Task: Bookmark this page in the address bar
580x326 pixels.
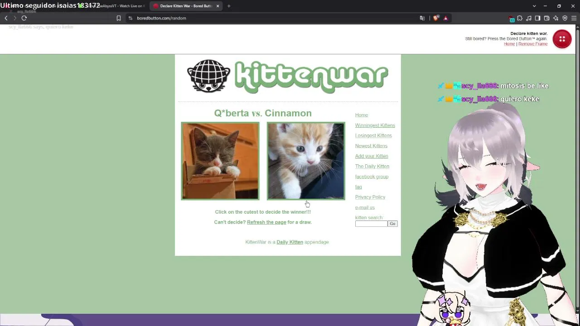Action: (119, 18)
